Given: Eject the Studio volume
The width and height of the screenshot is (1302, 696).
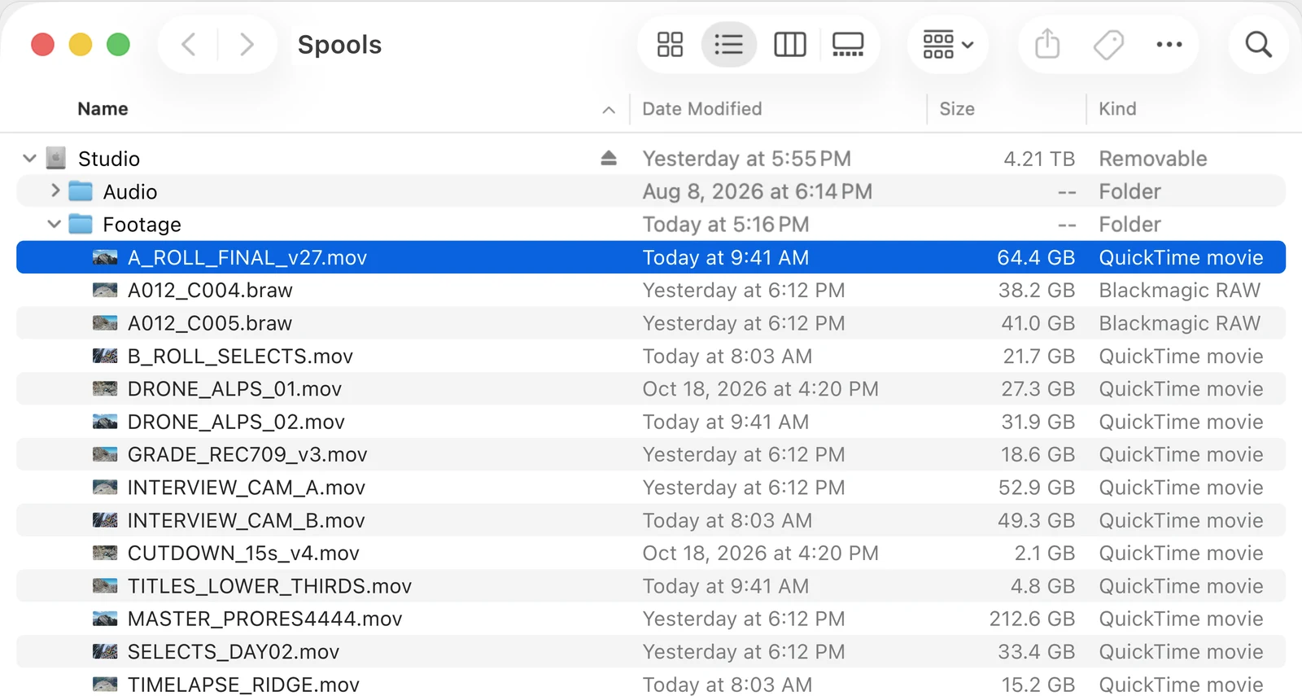Looking at the screenshot, I should 609,158.
